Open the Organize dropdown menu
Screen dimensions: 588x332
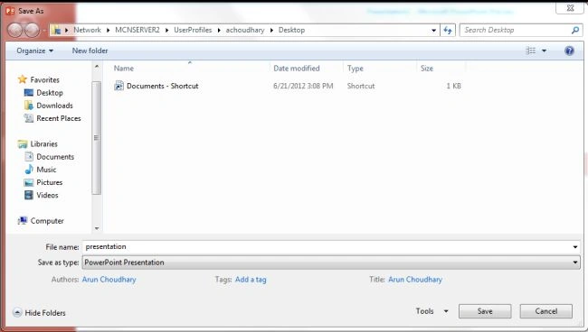(34, 51)
